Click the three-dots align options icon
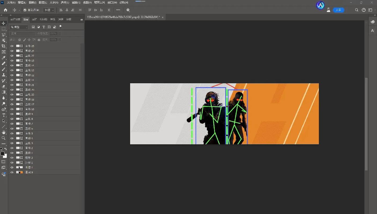This screenshot has height=214, width=377. tap(118, 10)
